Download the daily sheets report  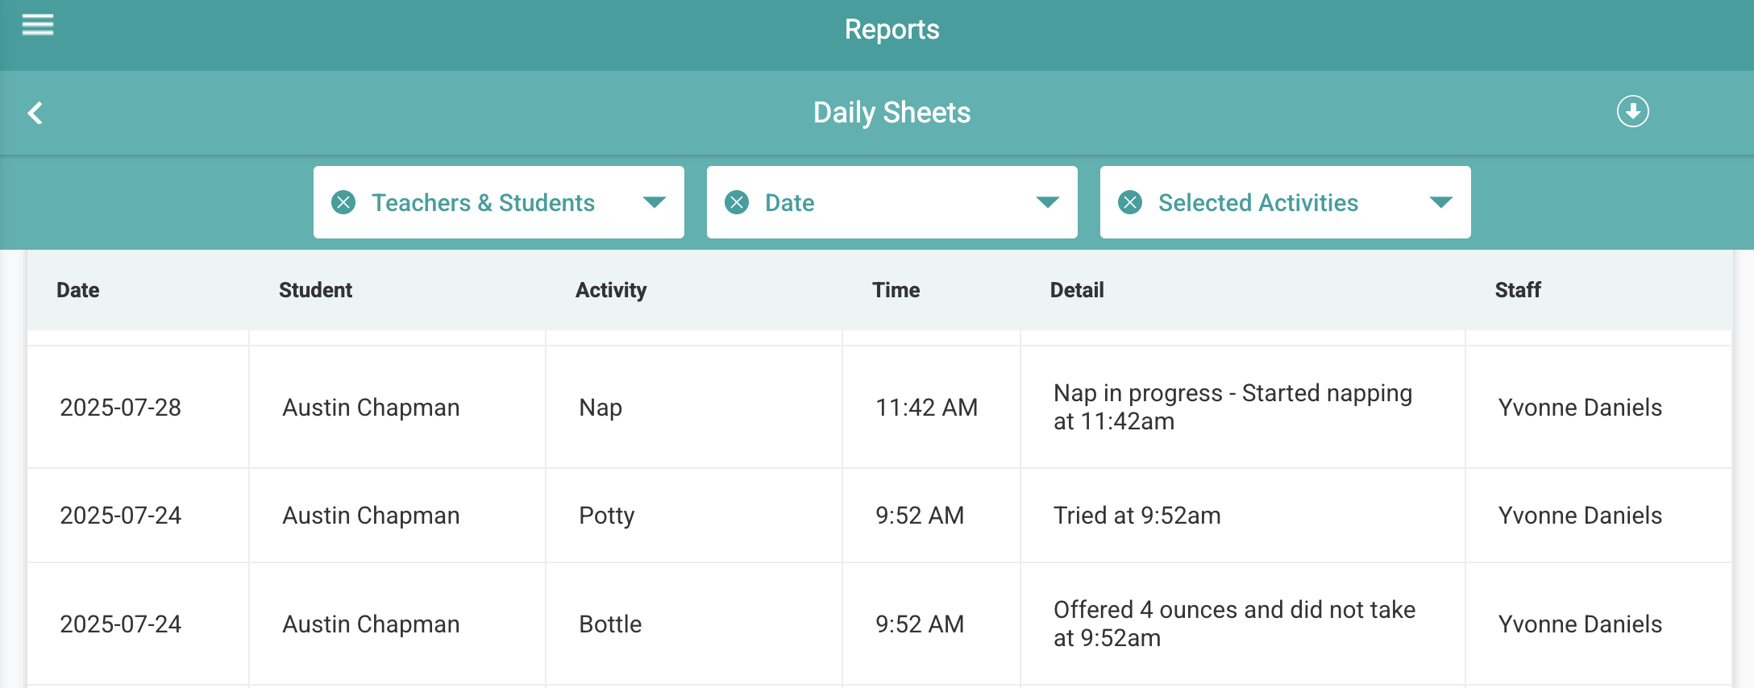1632,111
